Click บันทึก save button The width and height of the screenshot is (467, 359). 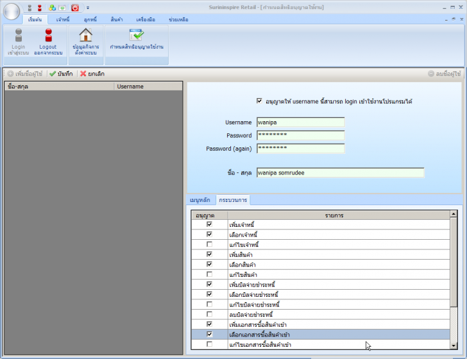[61, 74]
